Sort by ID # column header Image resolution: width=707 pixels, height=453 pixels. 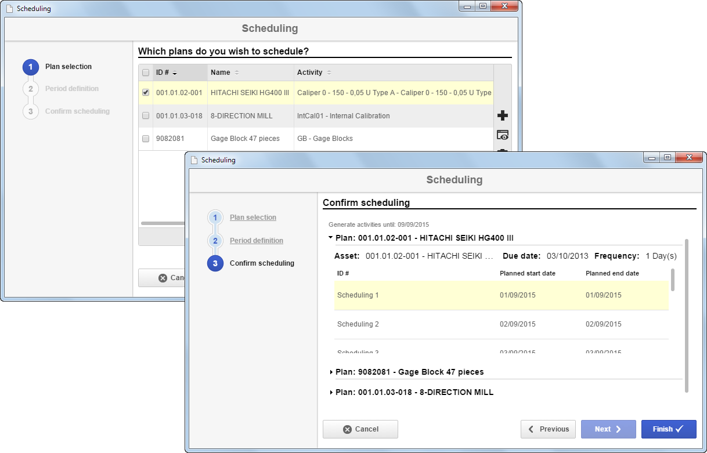(180, 73)
